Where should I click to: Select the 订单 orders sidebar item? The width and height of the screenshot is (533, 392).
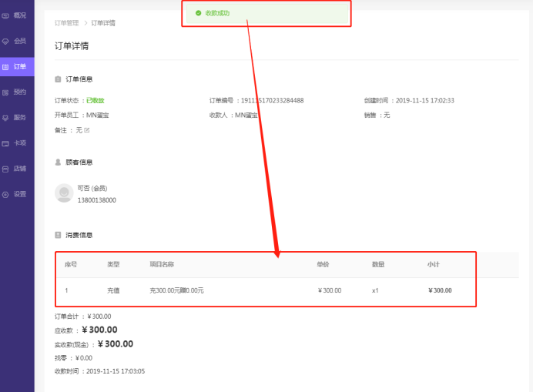click(17, 67)
